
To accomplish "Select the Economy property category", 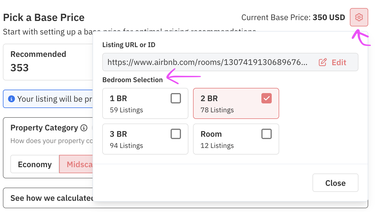I will [35, 165].
